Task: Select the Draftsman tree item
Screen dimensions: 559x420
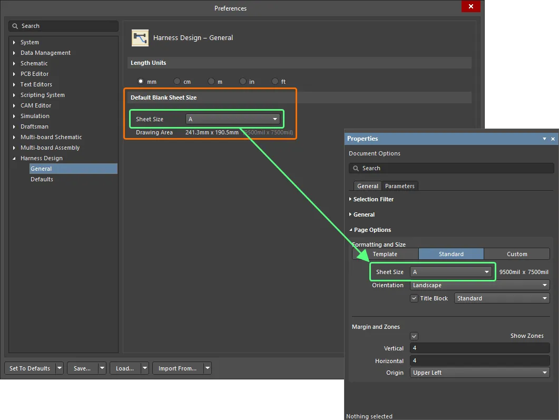Action: (34, 126)
